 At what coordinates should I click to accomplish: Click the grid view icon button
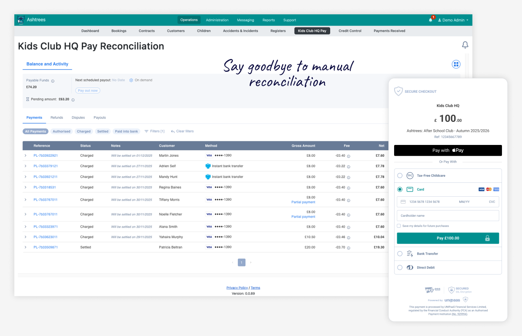pos(456,64)
